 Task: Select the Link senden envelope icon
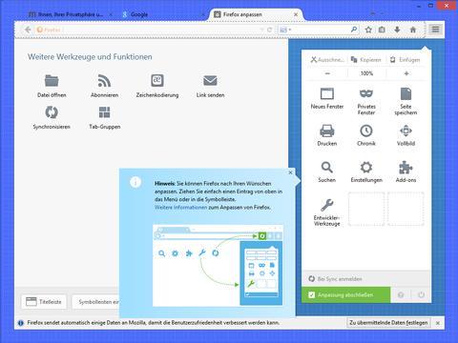tap(210, 81)
